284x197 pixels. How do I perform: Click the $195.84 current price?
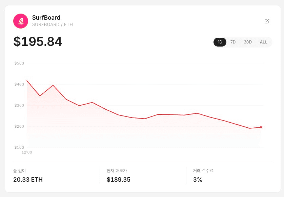click(38, 41)
